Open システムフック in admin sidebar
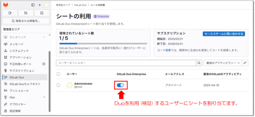This screenshot has width=255, height=117. (x=25, y=51)
